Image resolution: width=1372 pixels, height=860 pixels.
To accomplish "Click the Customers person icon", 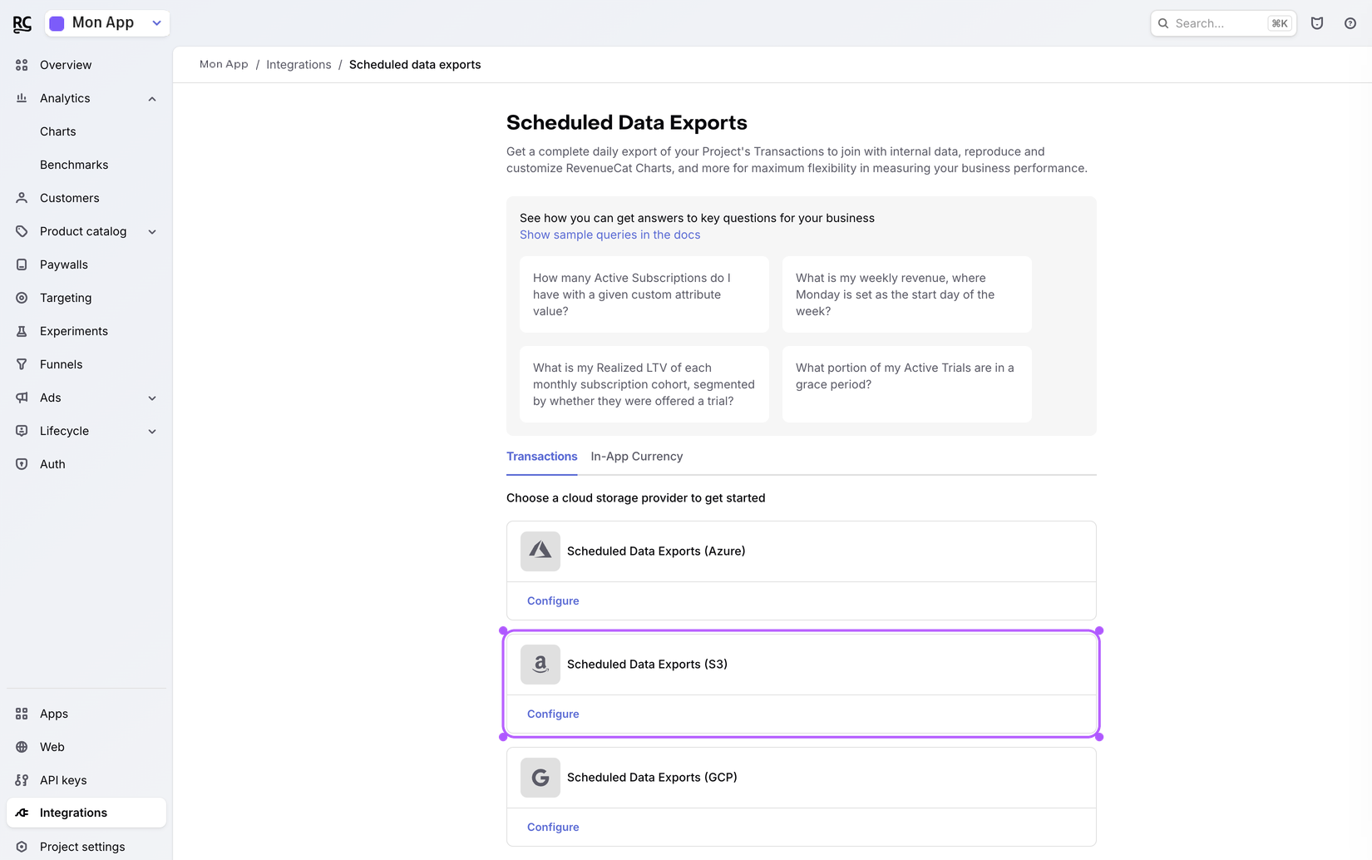I will [22, 198].
